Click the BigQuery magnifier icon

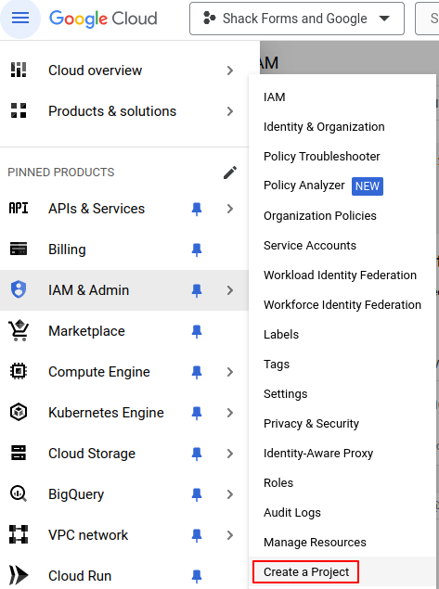pos(19,494)
